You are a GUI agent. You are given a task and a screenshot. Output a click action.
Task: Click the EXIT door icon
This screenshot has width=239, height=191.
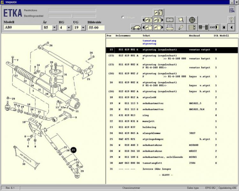(x=214, y=27)
